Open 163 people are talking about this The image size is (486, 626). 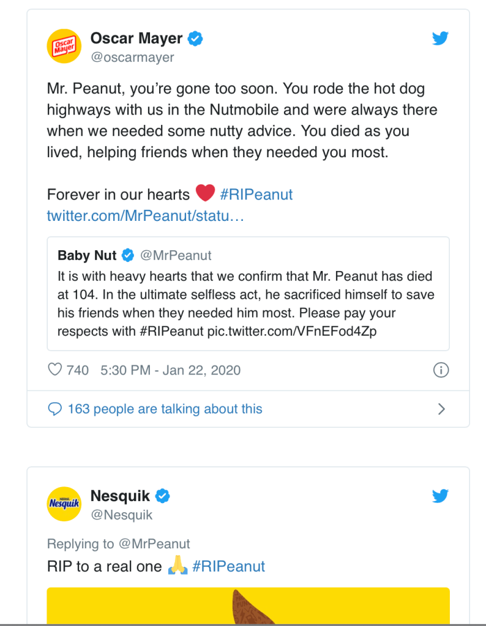(165, 409)
